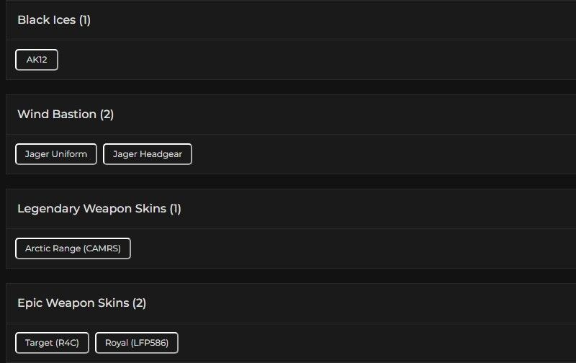Choose the Target (R4C) skin tag
The height and width of the screenshot is (363, 576).
(x=52, y=343)
